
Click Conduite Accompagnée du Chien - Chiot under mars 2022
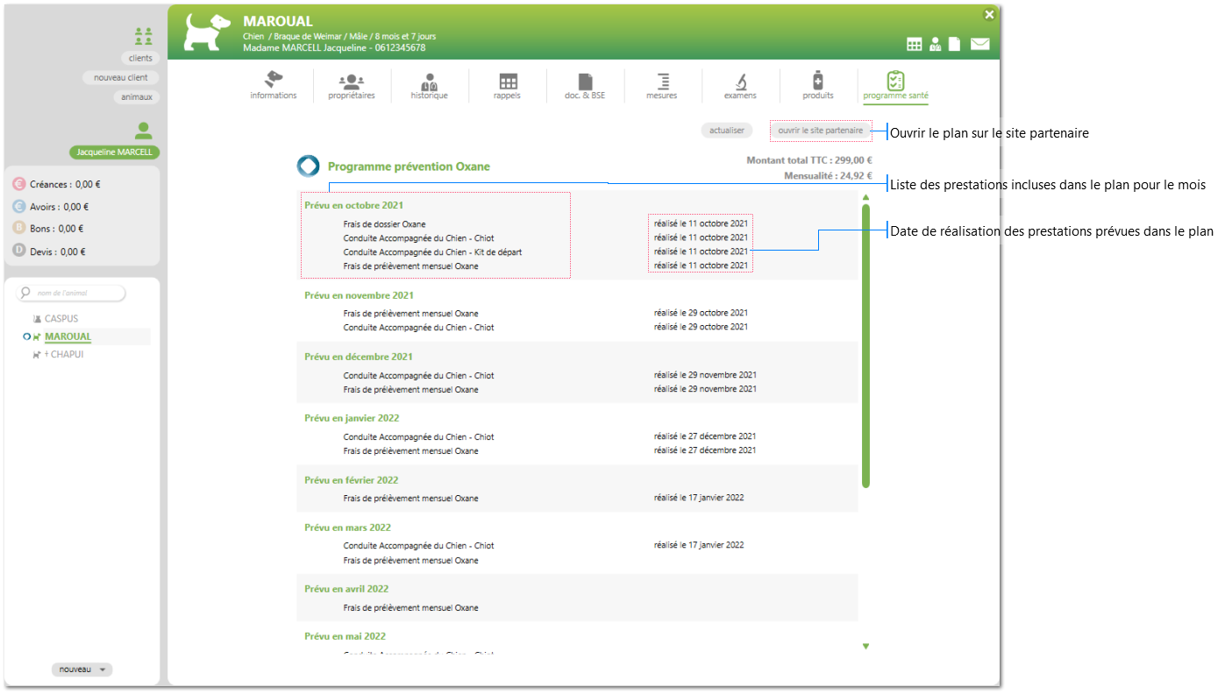pos(418,546)
